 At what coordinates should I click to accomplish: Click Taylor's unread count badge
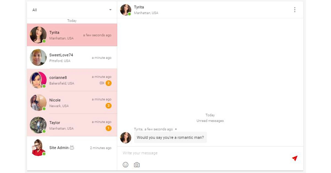click(108, 128)
